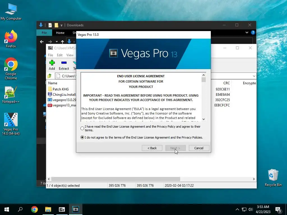
Task: Click the left scroll arrow in 7-Zip list
Action: click(49, 179)
